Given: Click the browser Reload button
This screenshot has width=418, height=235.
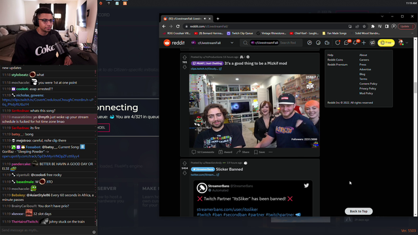Looking at the screenshot, I should 178,26.
